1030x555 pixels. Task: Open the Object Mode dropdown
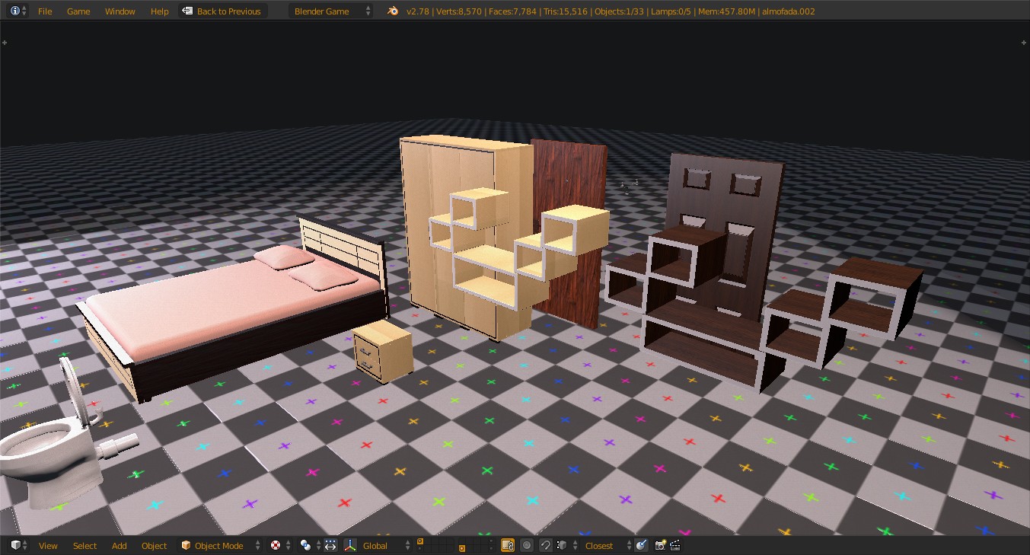click(219, 545)
